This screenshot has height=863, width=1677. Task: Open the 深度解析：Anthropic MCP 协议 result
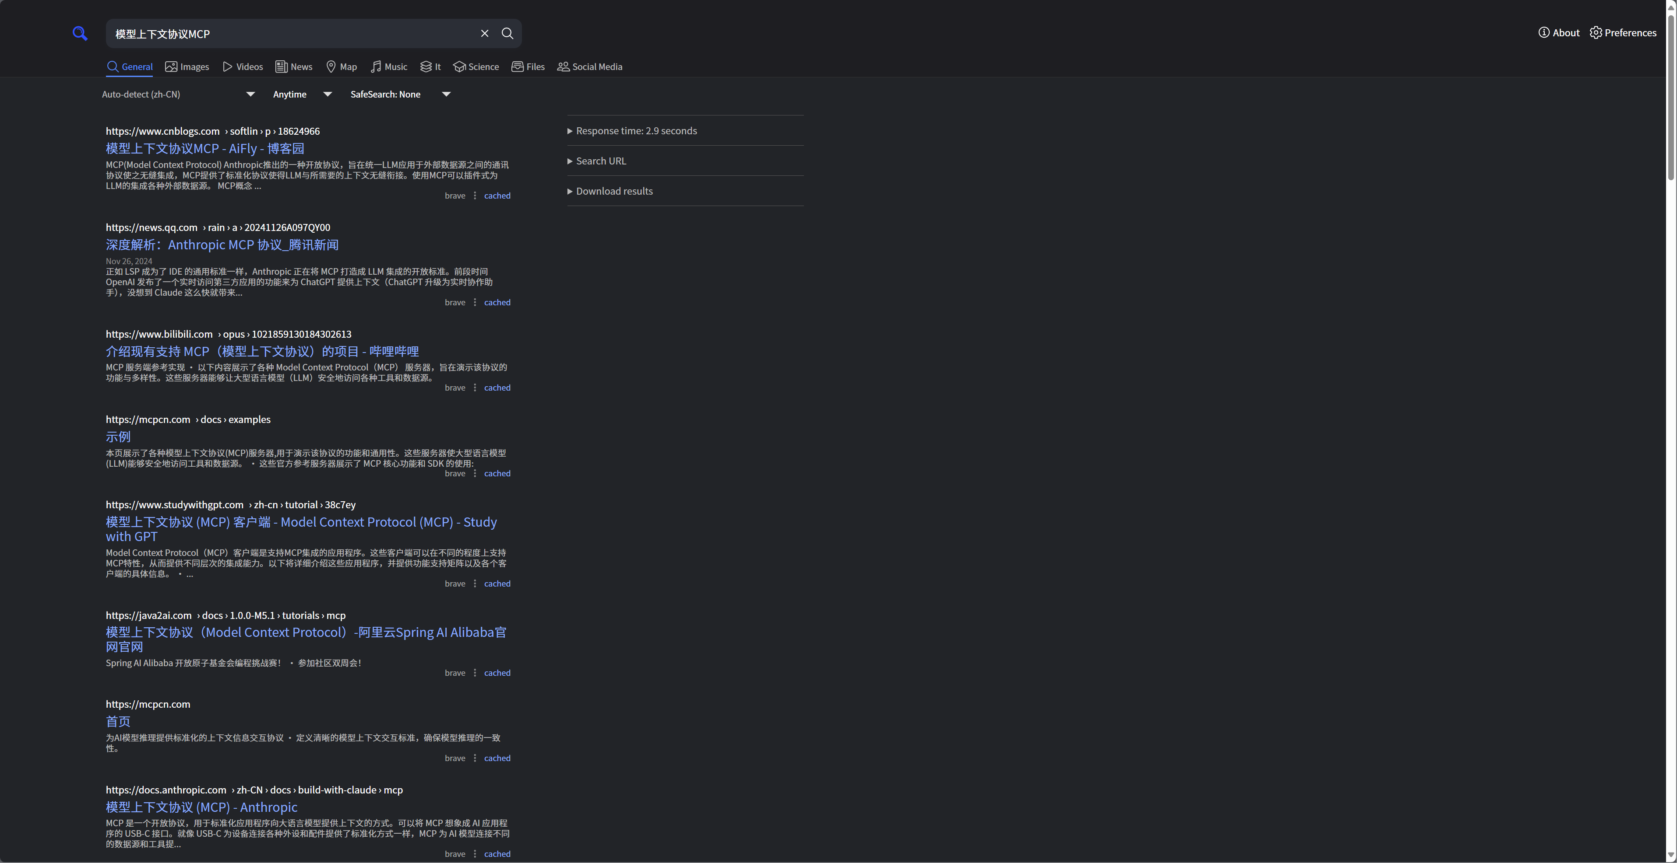click(222, 245)
